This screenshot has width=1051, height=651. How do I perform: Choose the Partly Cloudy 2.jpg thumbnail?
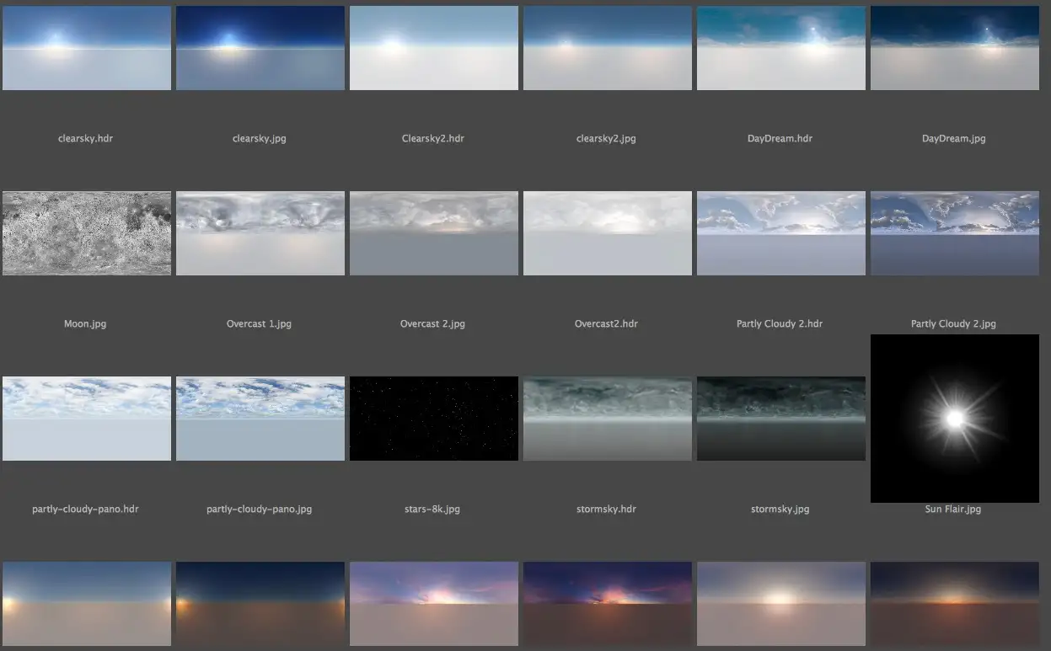click(x=955, y=233)
